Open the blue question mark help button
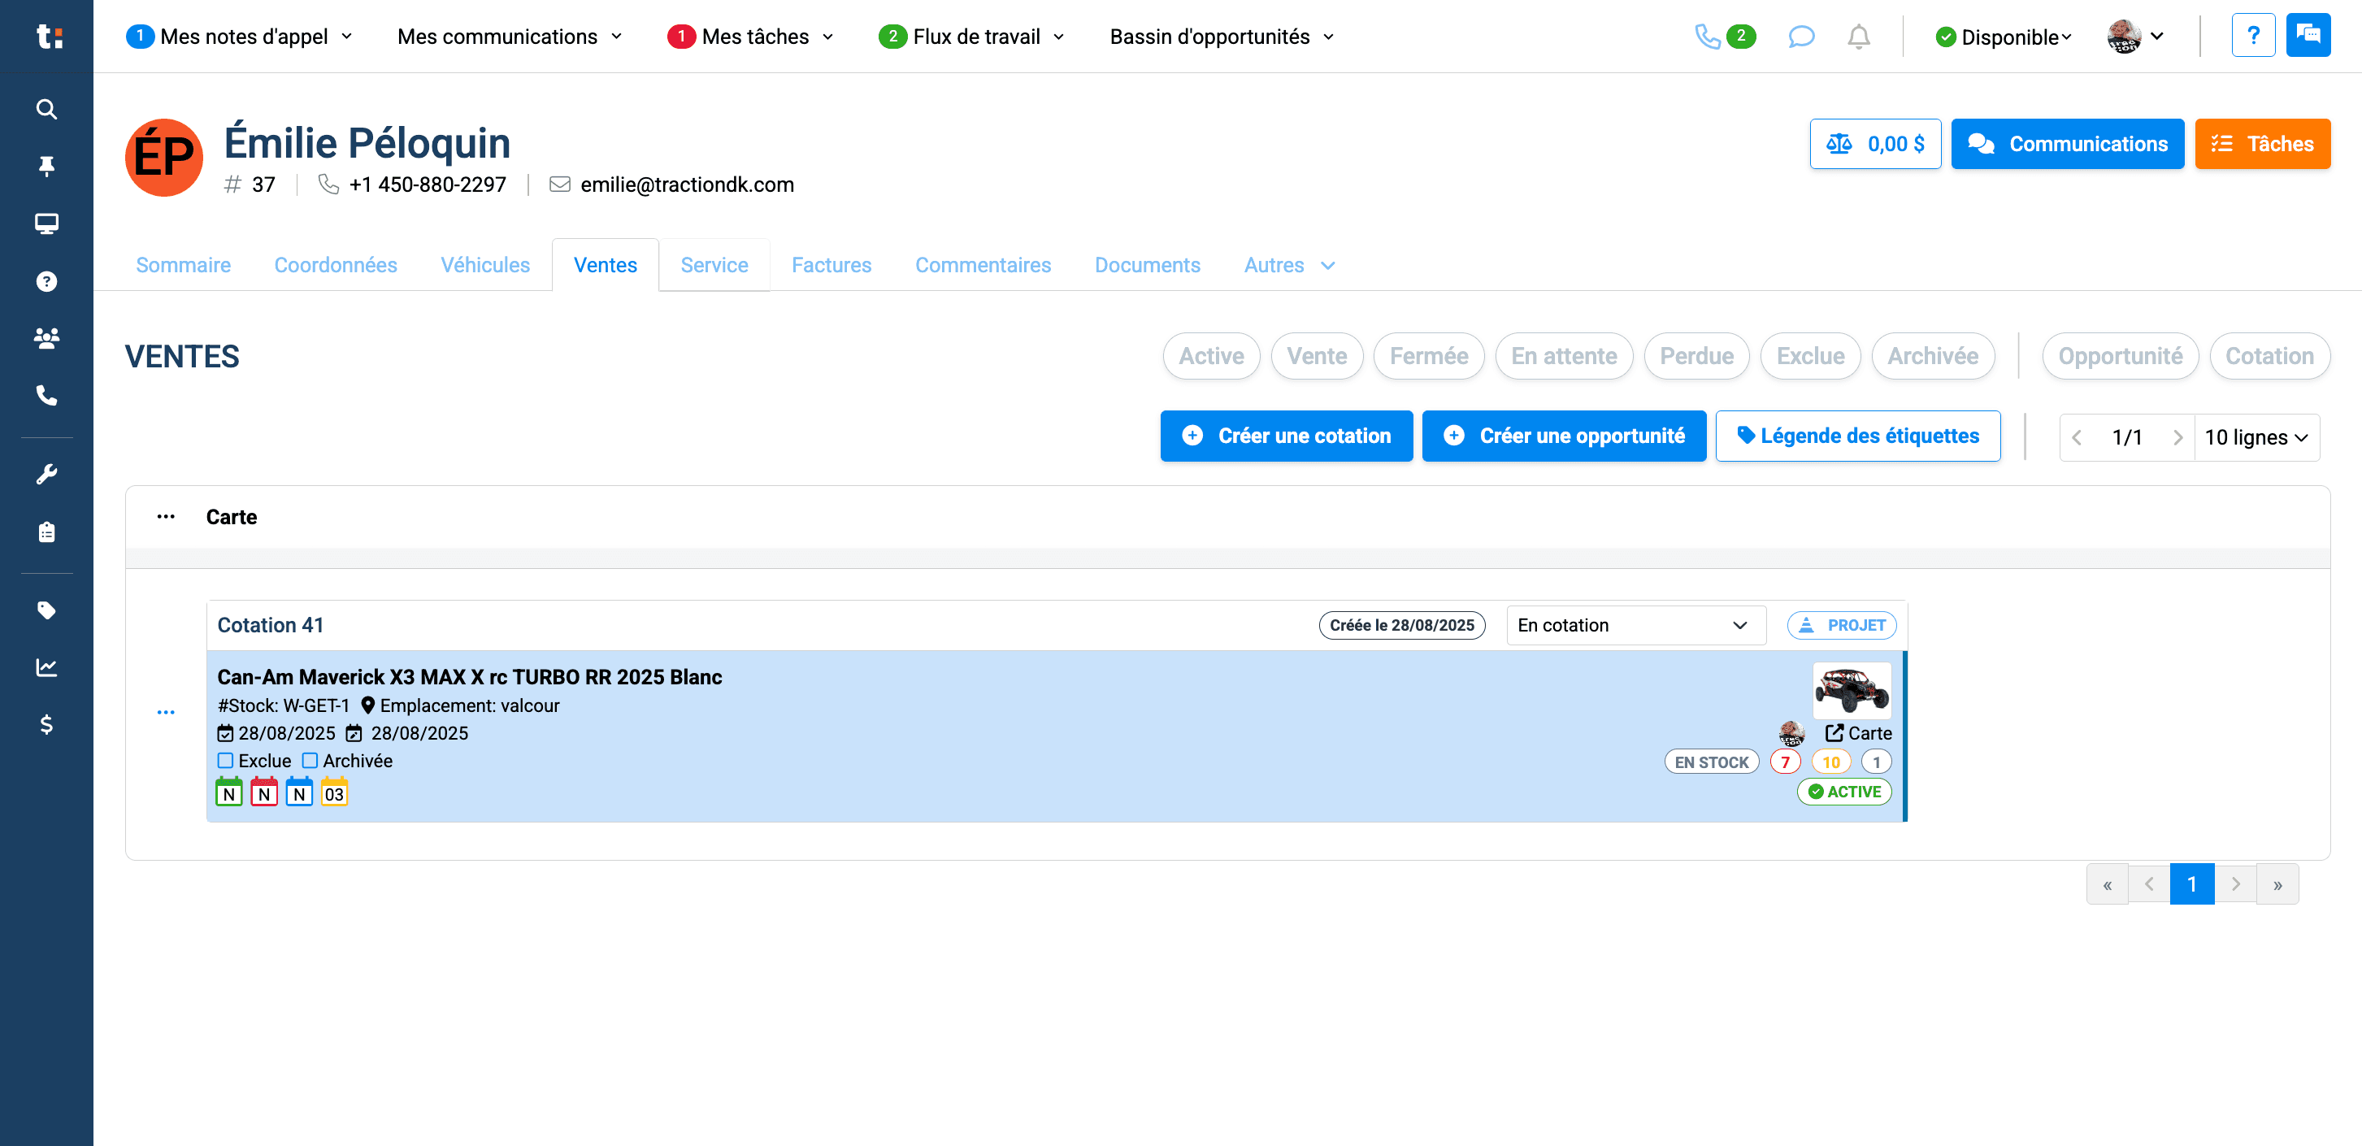Image resolution: width=2362 pixels, height=1146 pixels. pos(2253,36)
